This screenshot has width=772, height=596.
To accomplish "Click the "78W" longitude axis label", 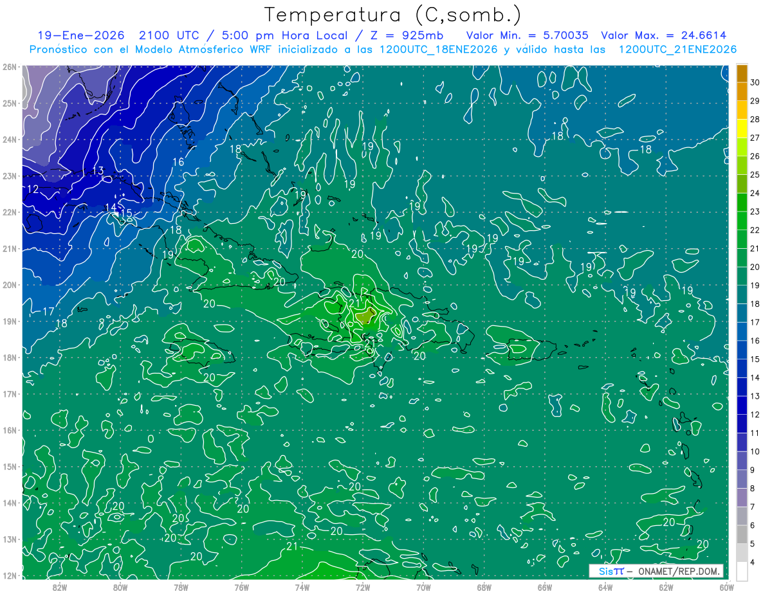I will tap(181, 588).
